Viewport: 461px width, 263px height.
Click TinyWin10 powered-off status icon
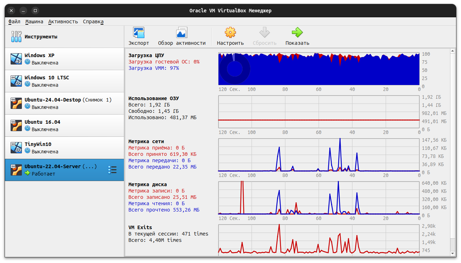(28, 151)
